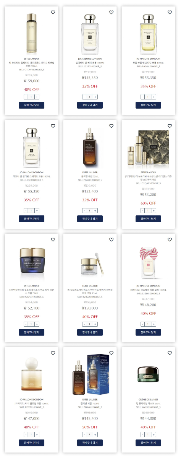Wishlist the ₩147,000 Jo Malone round-cap cologne
The image size is (181, 459).
[53, 353]
